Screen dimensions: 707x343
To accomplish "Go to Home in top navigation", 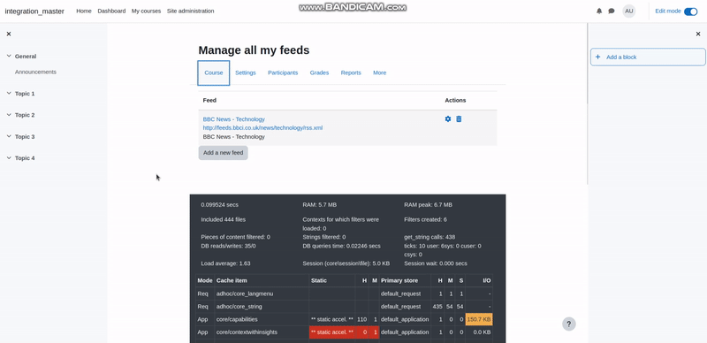I will click(x=84, y=11).
